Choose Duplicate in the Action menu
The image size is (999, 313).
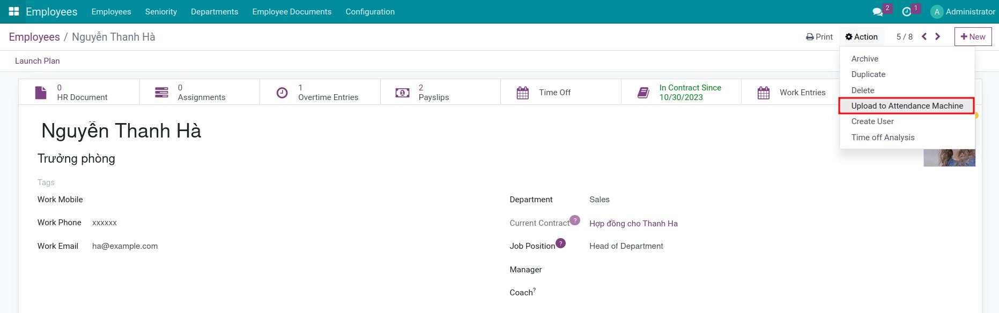click(907, 74)
